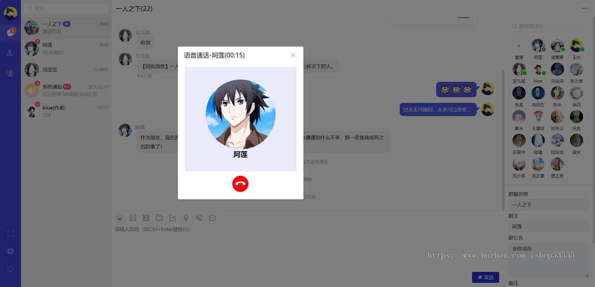Open the emoji picker in message toolbar

pos(119,218)
